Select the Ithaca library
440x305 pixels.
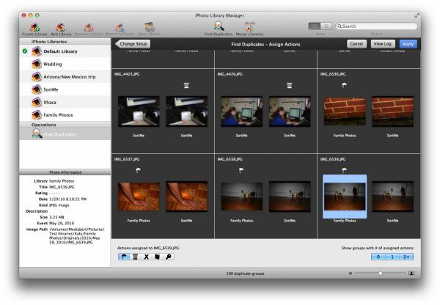pyautogui.click(x=65, y=102)
